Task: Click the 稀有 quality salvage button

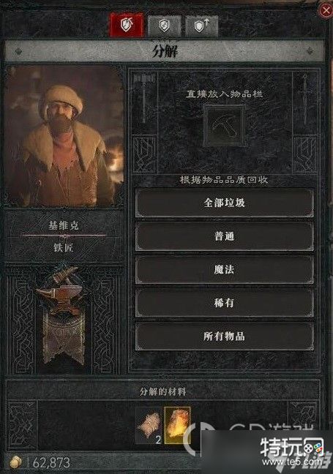Action: pyautogui.click(x=224, y=303)
